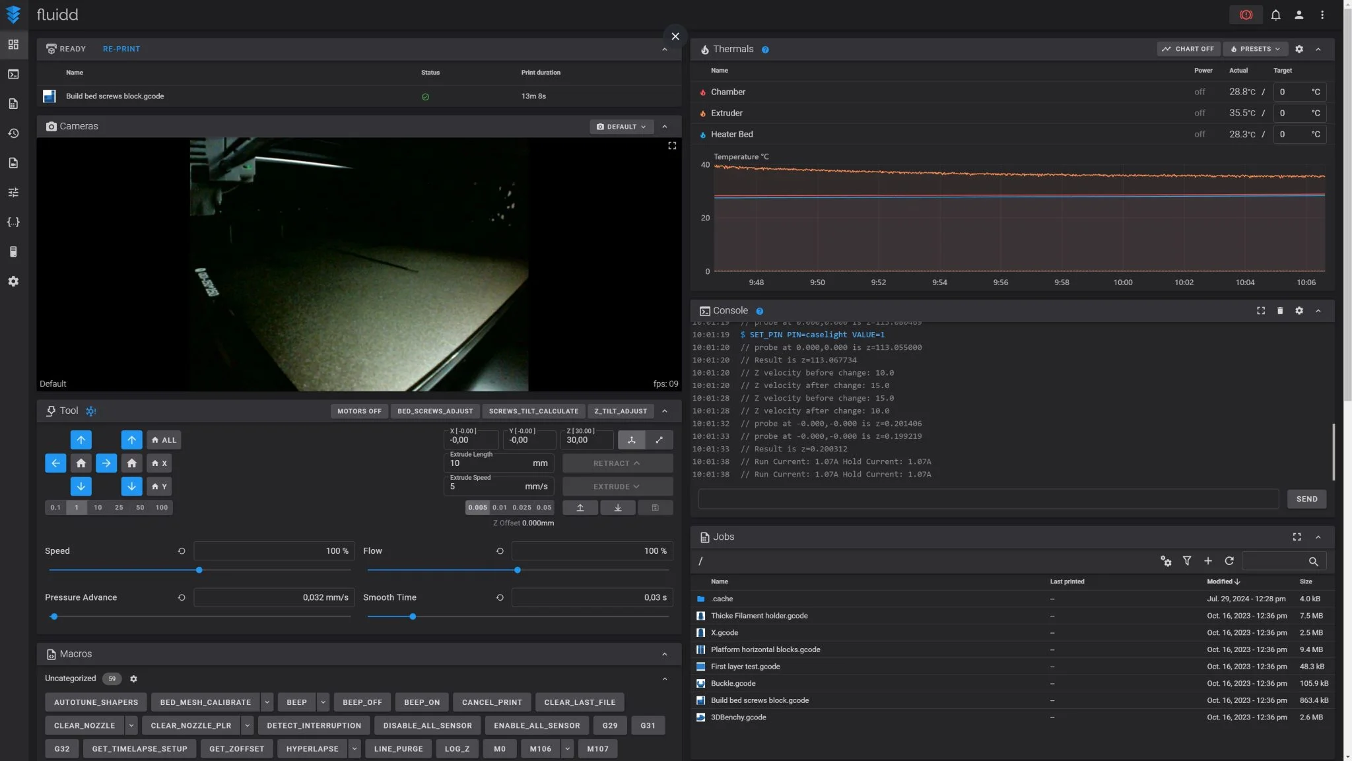The width and height of the screenshot is (1352, 761).
Task: Home all axes with ALL button
Action: click(164, 440)
